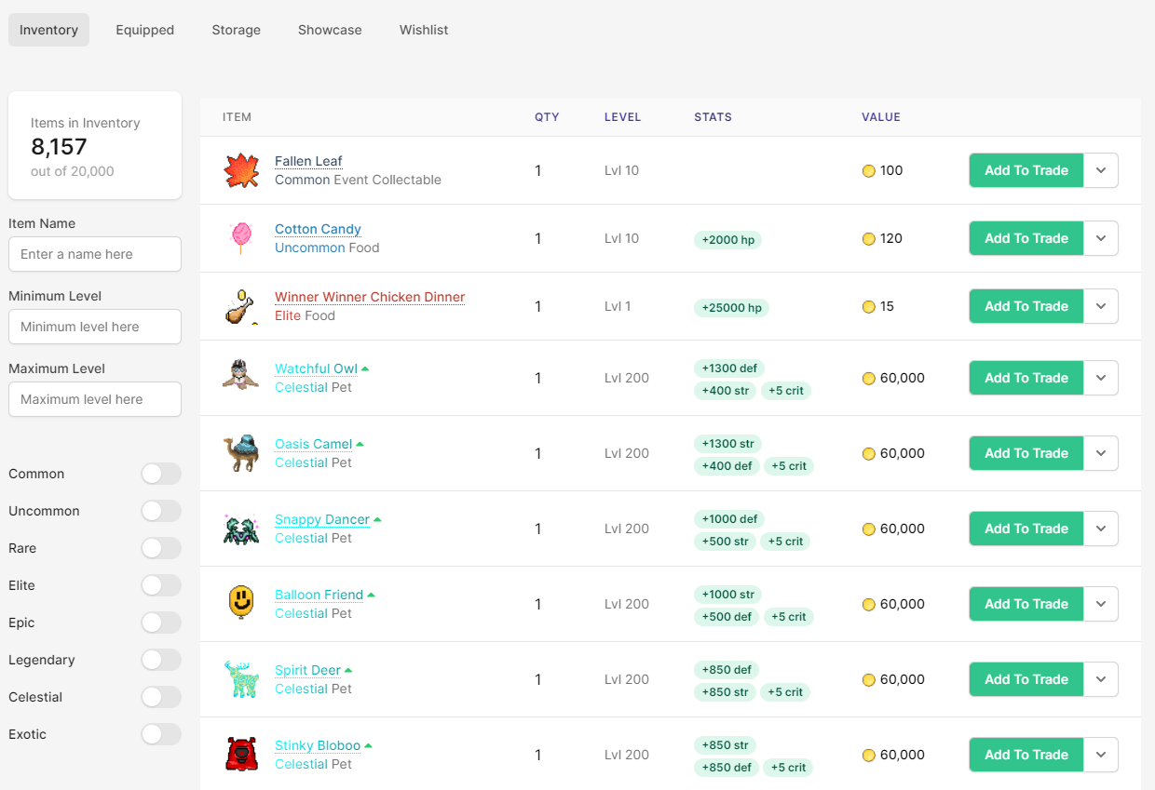The height and width of the screenshot is (790, 1155).
Task: Open the dropdown arrow for Oasis Camel
Action: tap(1101, 453)
